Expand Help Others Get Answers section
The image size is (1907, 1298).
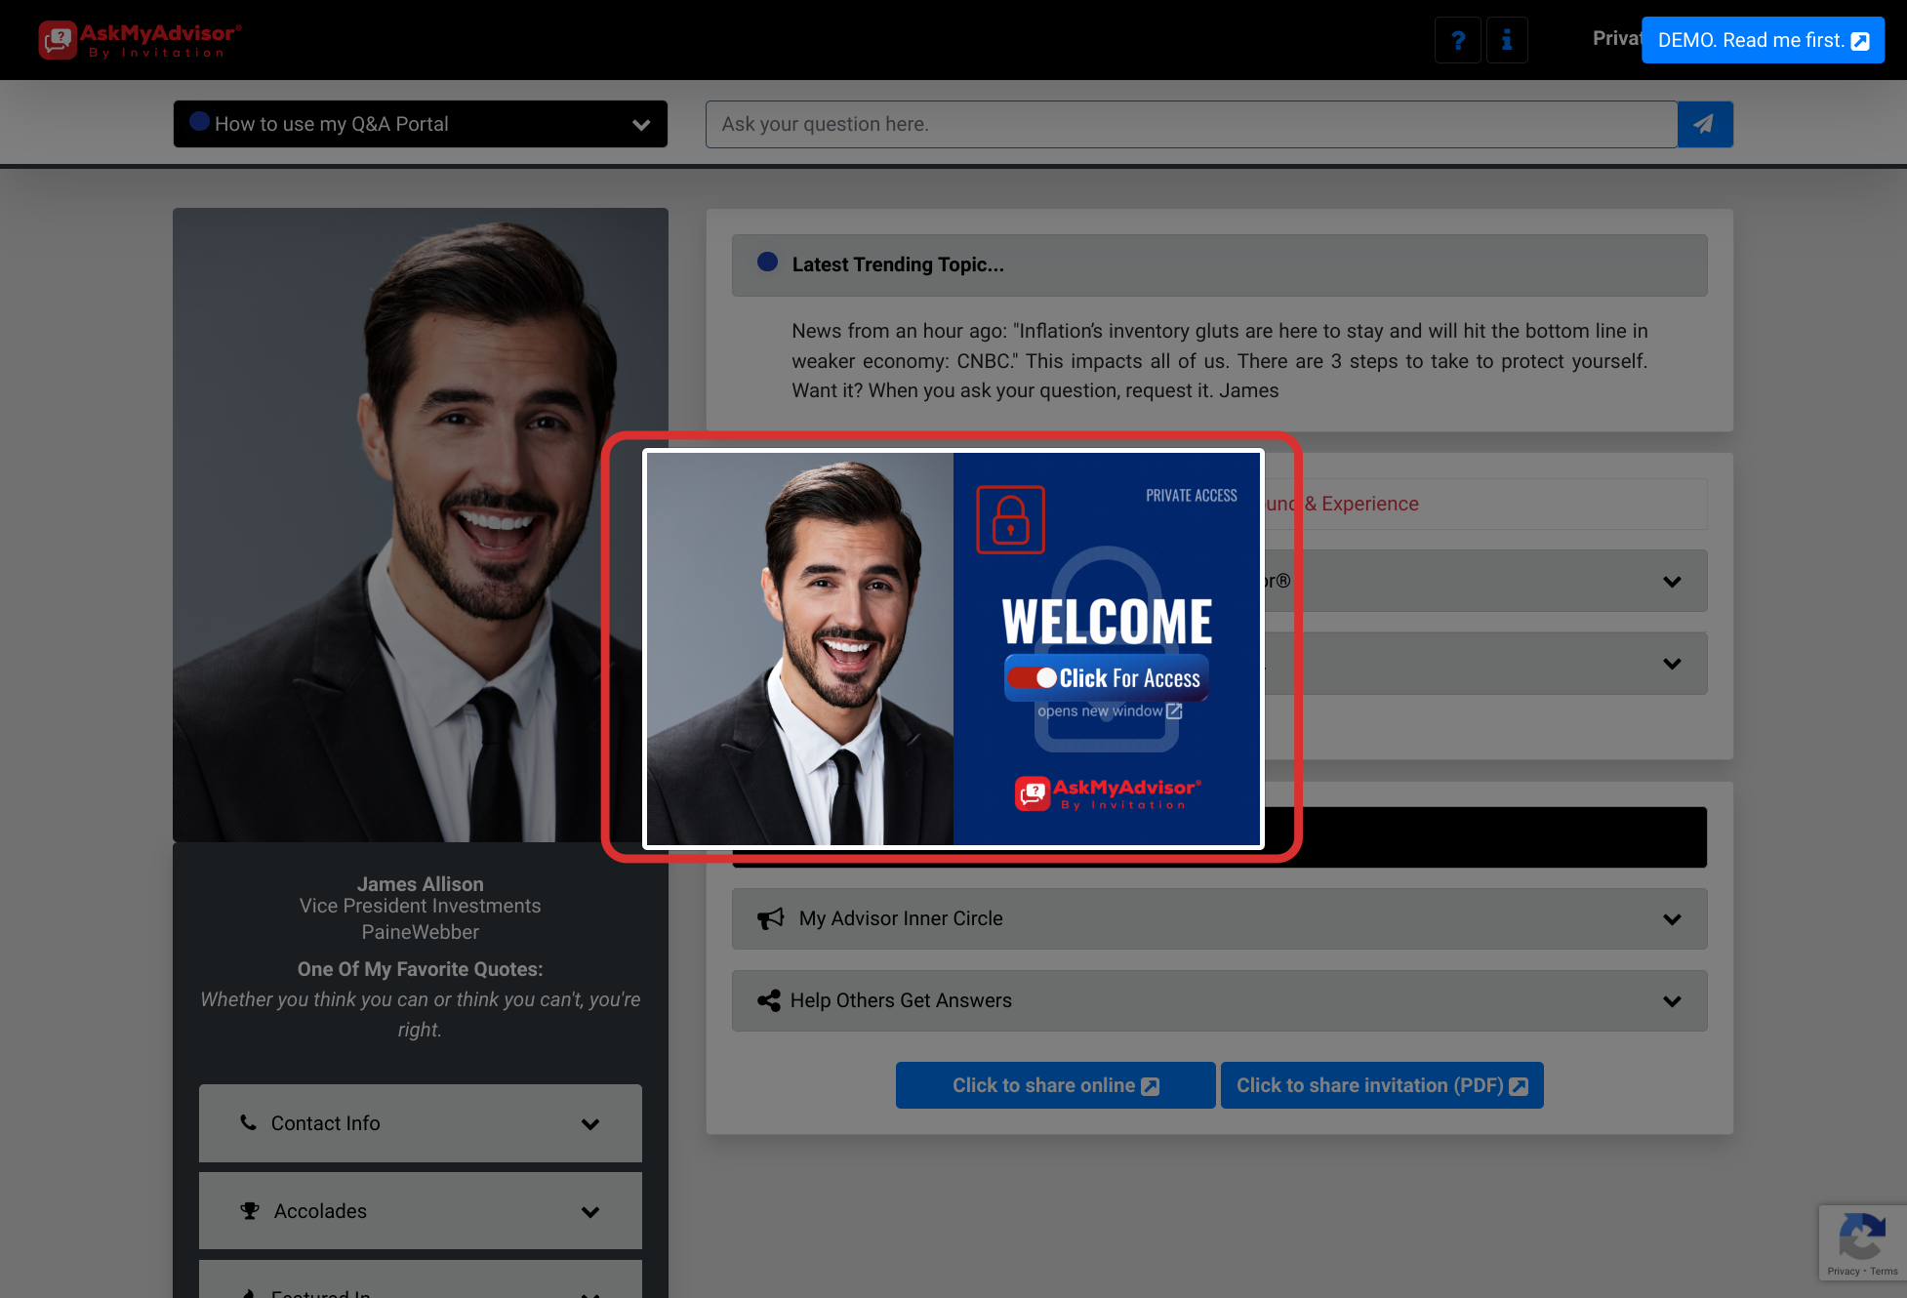[x=1219, y=1000]
